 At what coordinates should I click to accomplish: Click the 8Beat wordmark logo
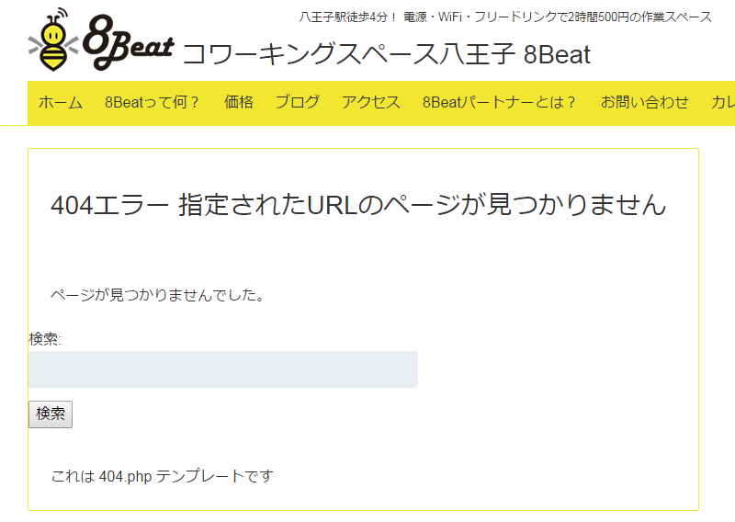point(128,42)
